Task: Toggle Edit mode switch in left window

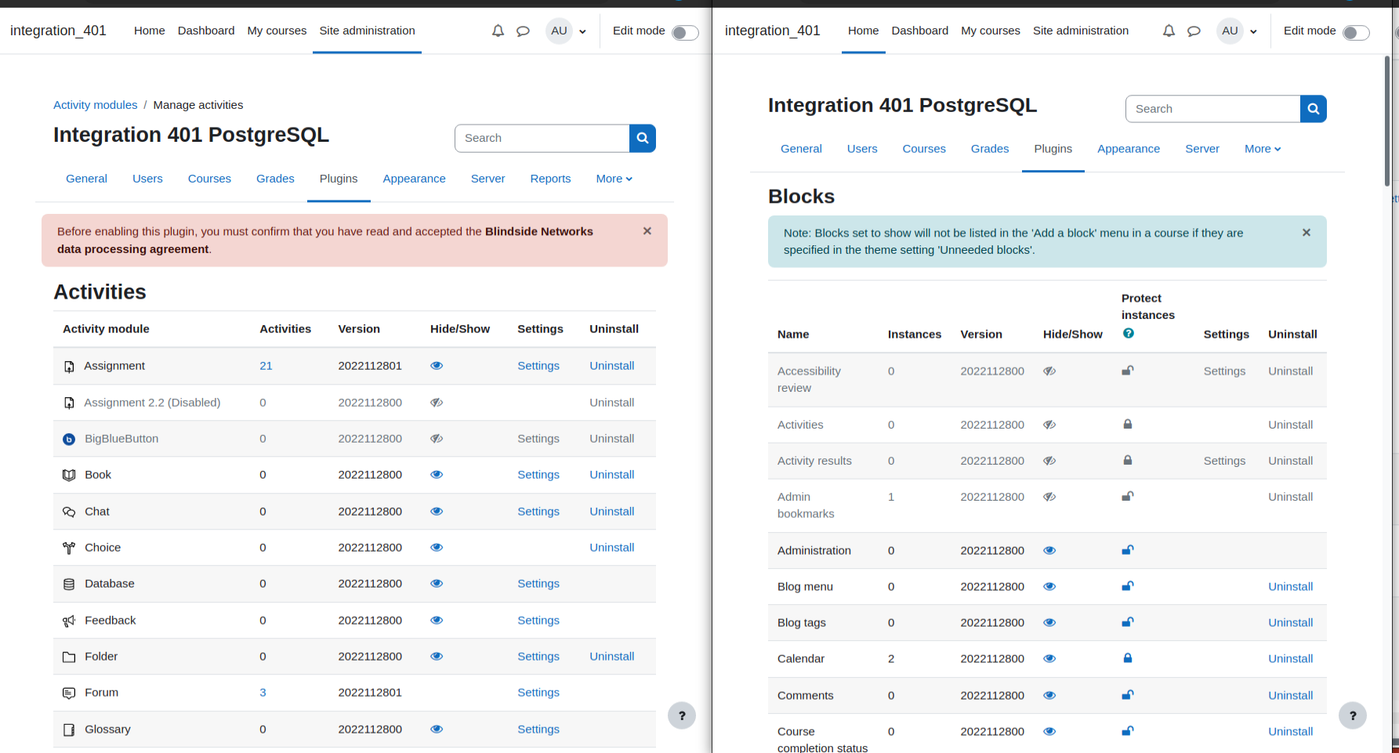Action: point(685,32)
